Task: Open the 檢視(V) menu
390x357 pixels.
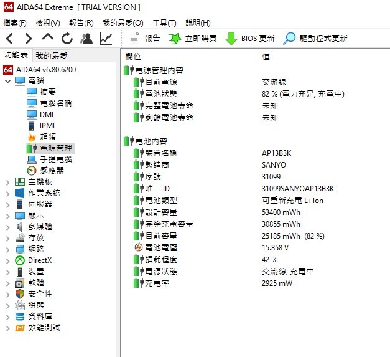Action: (x=48, y=23)
